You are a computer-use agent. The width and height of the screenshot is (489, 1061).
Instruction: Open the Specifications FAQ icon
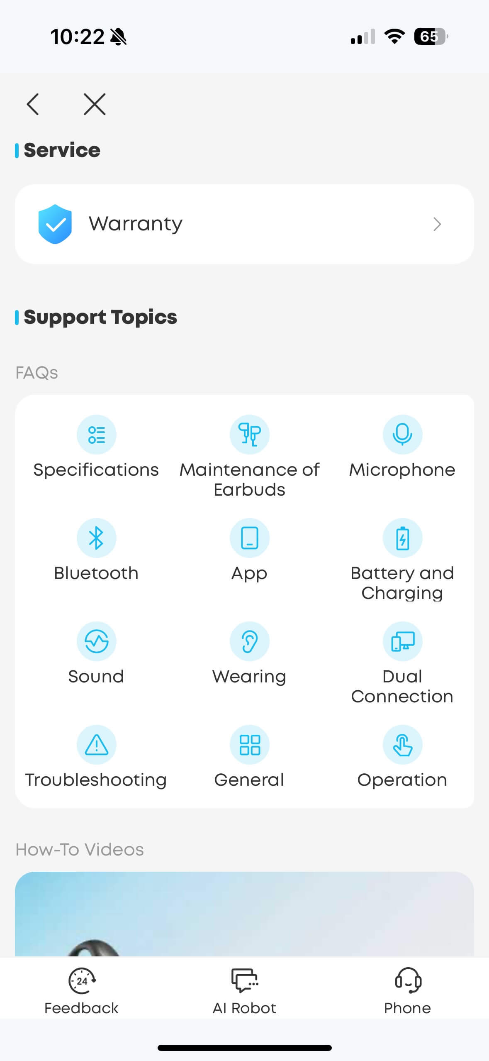[96, 435]
